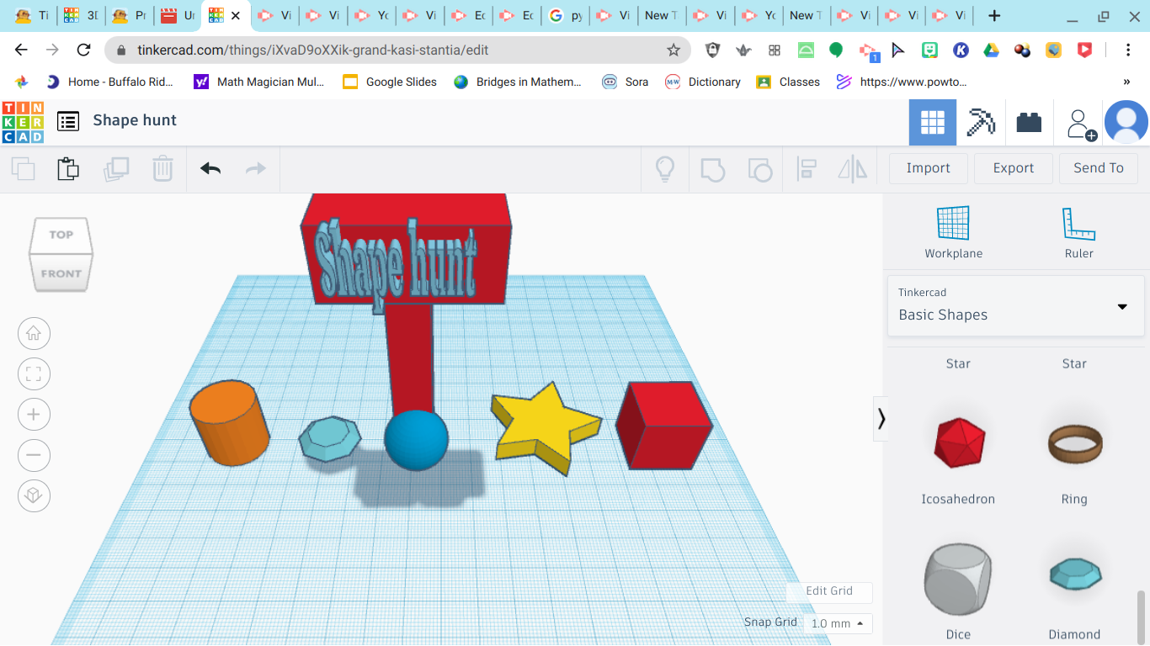This screenshot has height=646, width=1150.
Task: Open the Sora bookmark
Action: point(625,82)
